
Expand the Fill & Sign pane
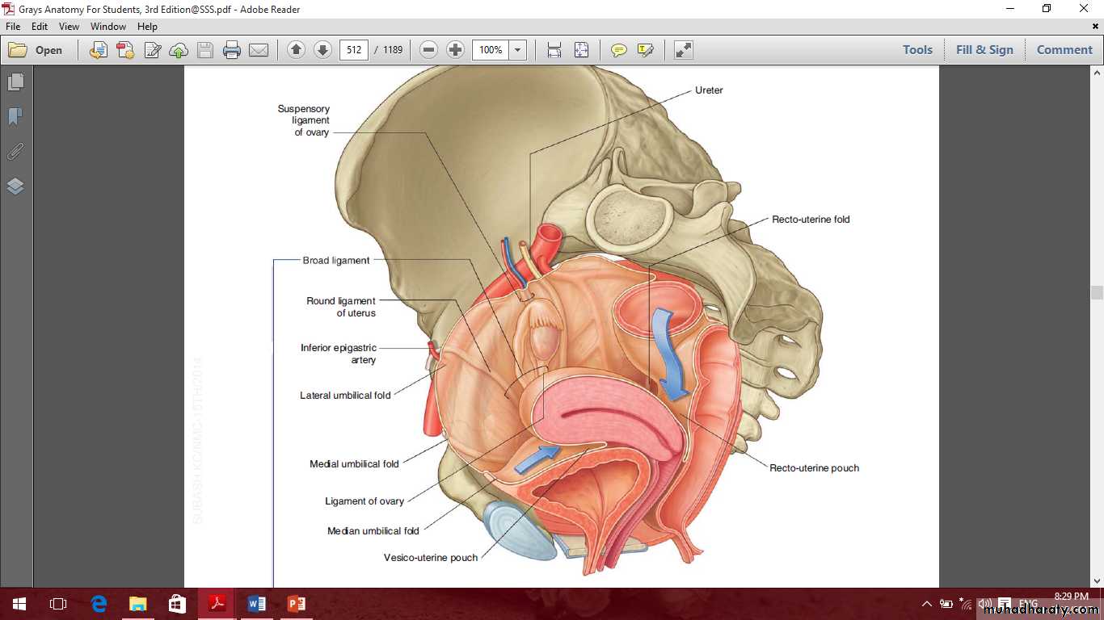tap(984, 50)
